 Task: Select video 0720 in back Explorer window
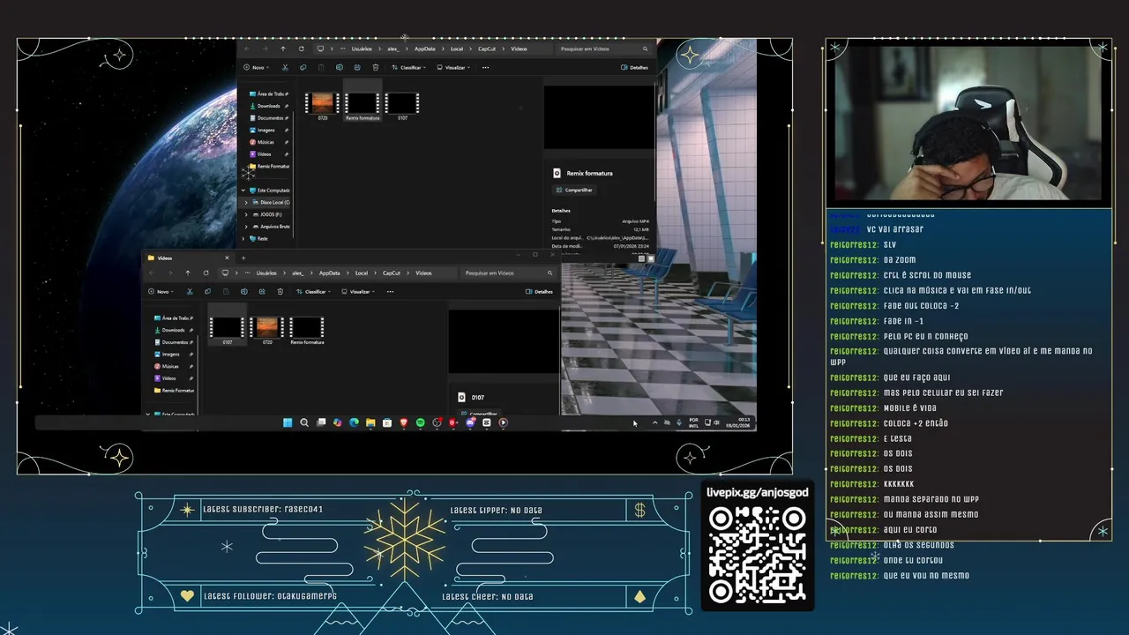(322, 105)
